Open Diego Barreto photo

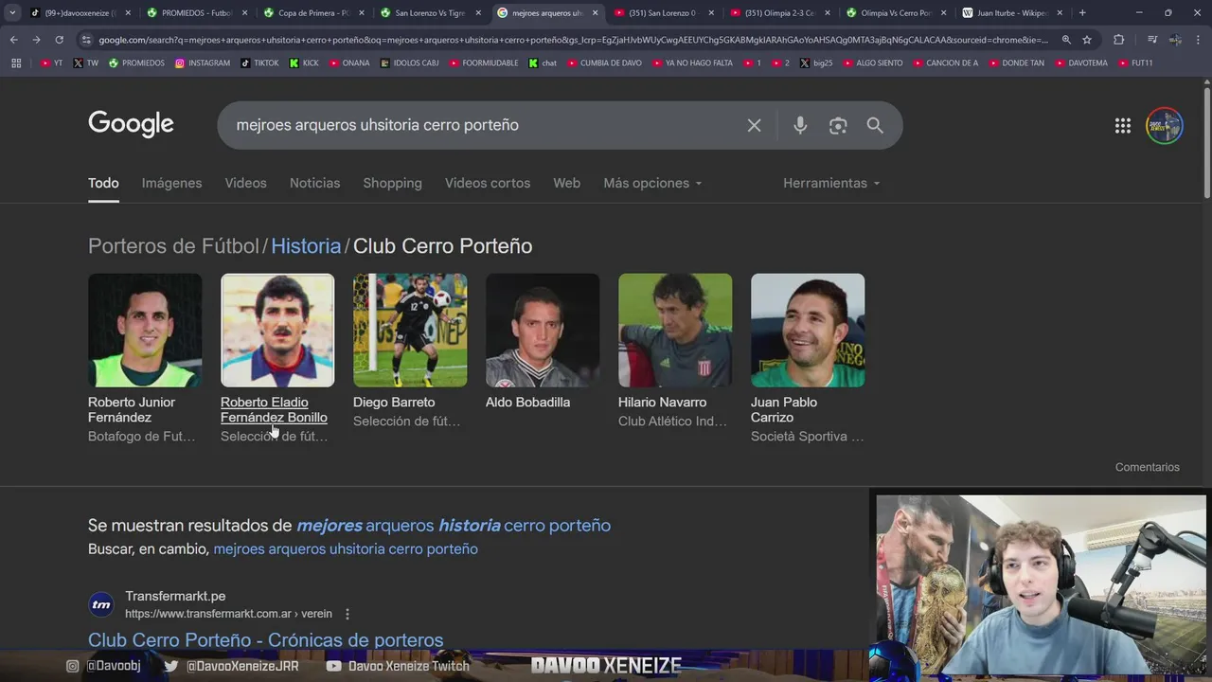pos(410,331)
